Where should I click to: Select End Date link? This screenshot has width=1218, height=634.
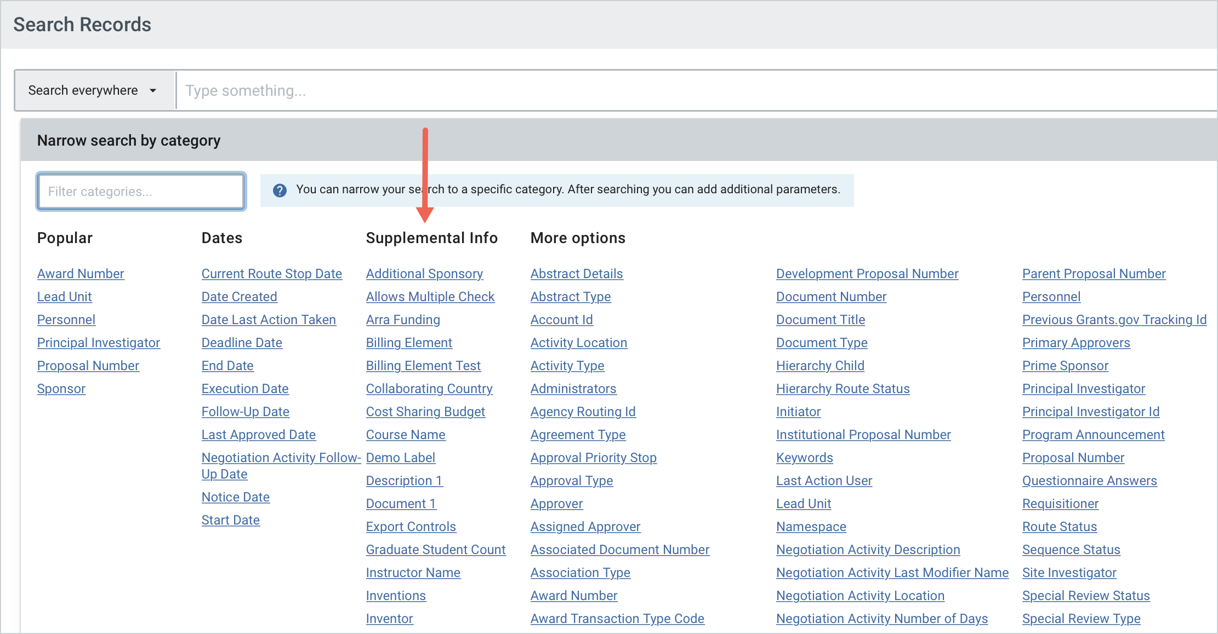point(227,366)
